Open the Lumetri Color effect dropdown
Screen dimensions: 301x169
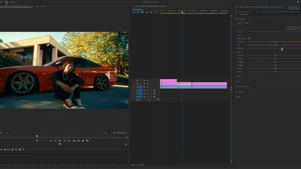(x=244, y=15)
